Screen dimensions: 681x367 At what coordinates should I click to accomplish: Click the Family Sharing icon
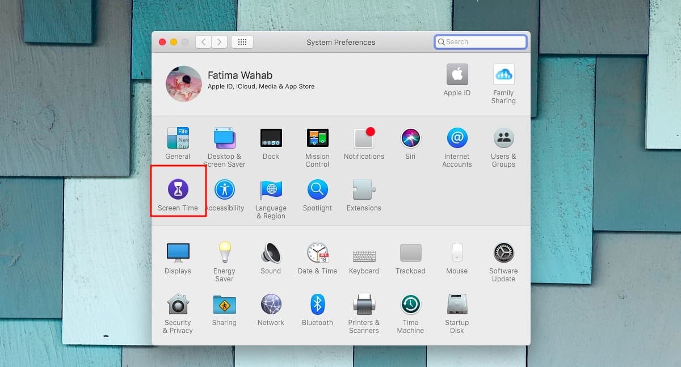[x=503, y=75]
